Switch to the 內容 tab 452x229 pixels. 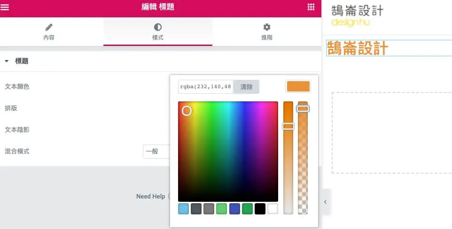click(x=49, y=32)
